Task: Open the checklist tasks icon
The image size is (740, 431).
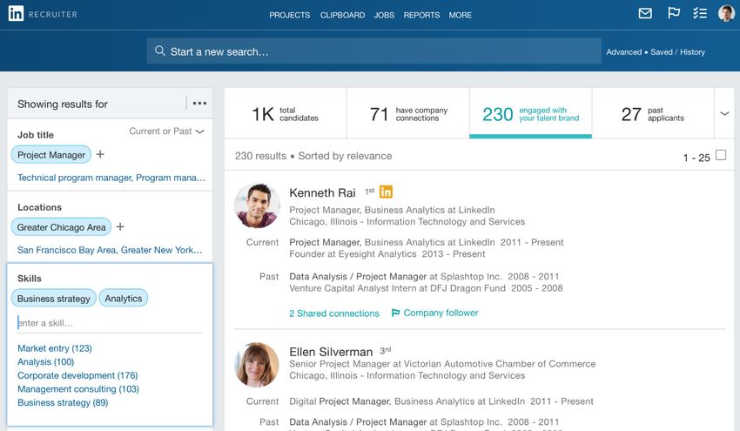Action: (700, 13)
